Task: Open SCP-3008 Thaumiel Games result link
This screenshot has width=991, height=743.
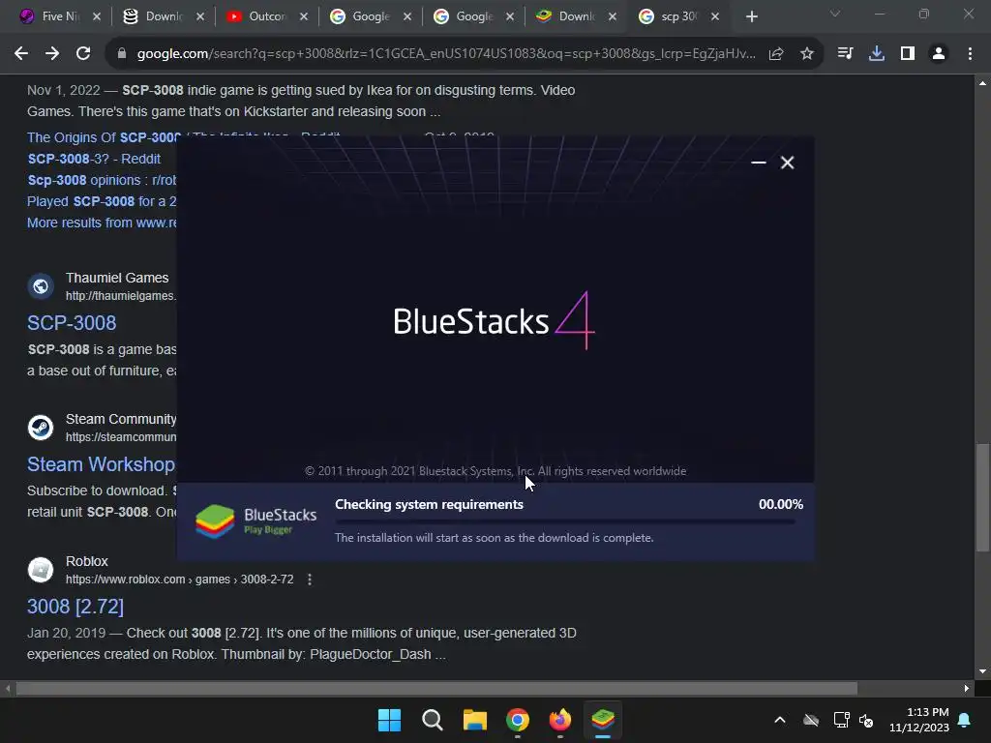Action: pos(72,323)
